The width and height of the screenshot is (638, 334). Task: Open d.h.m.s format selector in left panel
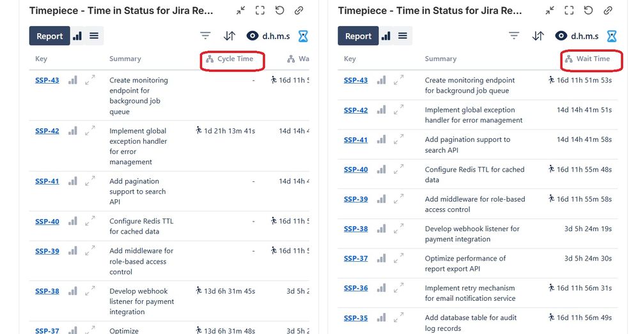tap(268, 36)
